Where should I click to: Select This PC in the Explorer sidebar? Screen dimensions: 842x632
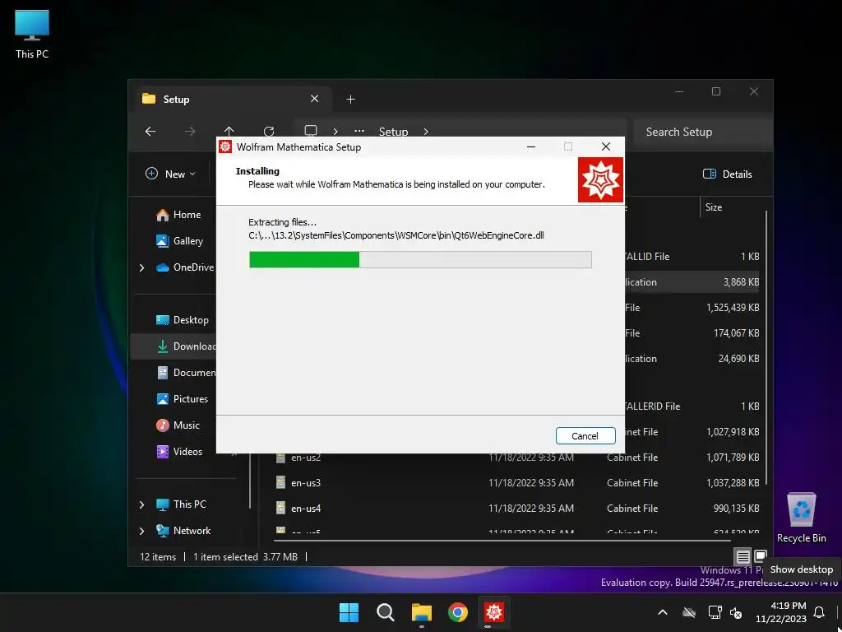point(181,504)
